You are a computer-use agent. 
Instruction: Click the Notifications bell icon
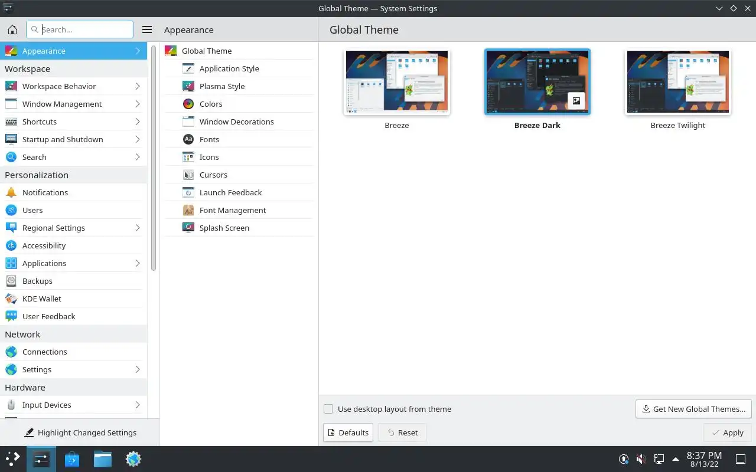click(11, 192)
